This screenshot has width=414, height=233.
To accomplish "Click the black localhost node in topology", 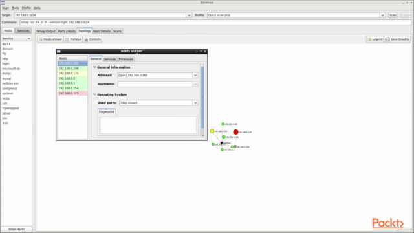I will pos(221,143).
